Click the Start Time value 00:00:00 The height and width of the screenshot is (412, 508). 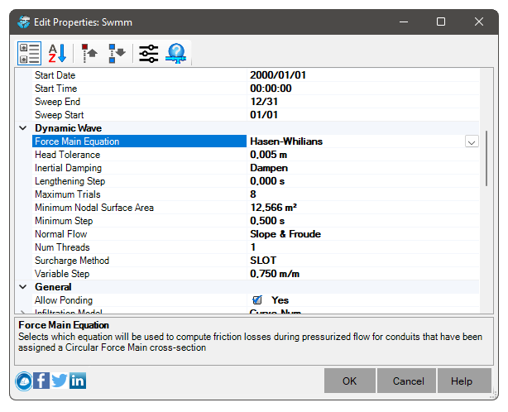(x=271, y=89)
